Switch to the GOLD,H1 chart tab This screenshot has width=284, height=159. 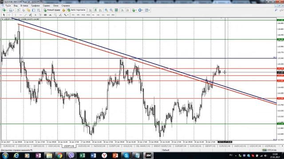pyautogui.click(x=128, y=146)
